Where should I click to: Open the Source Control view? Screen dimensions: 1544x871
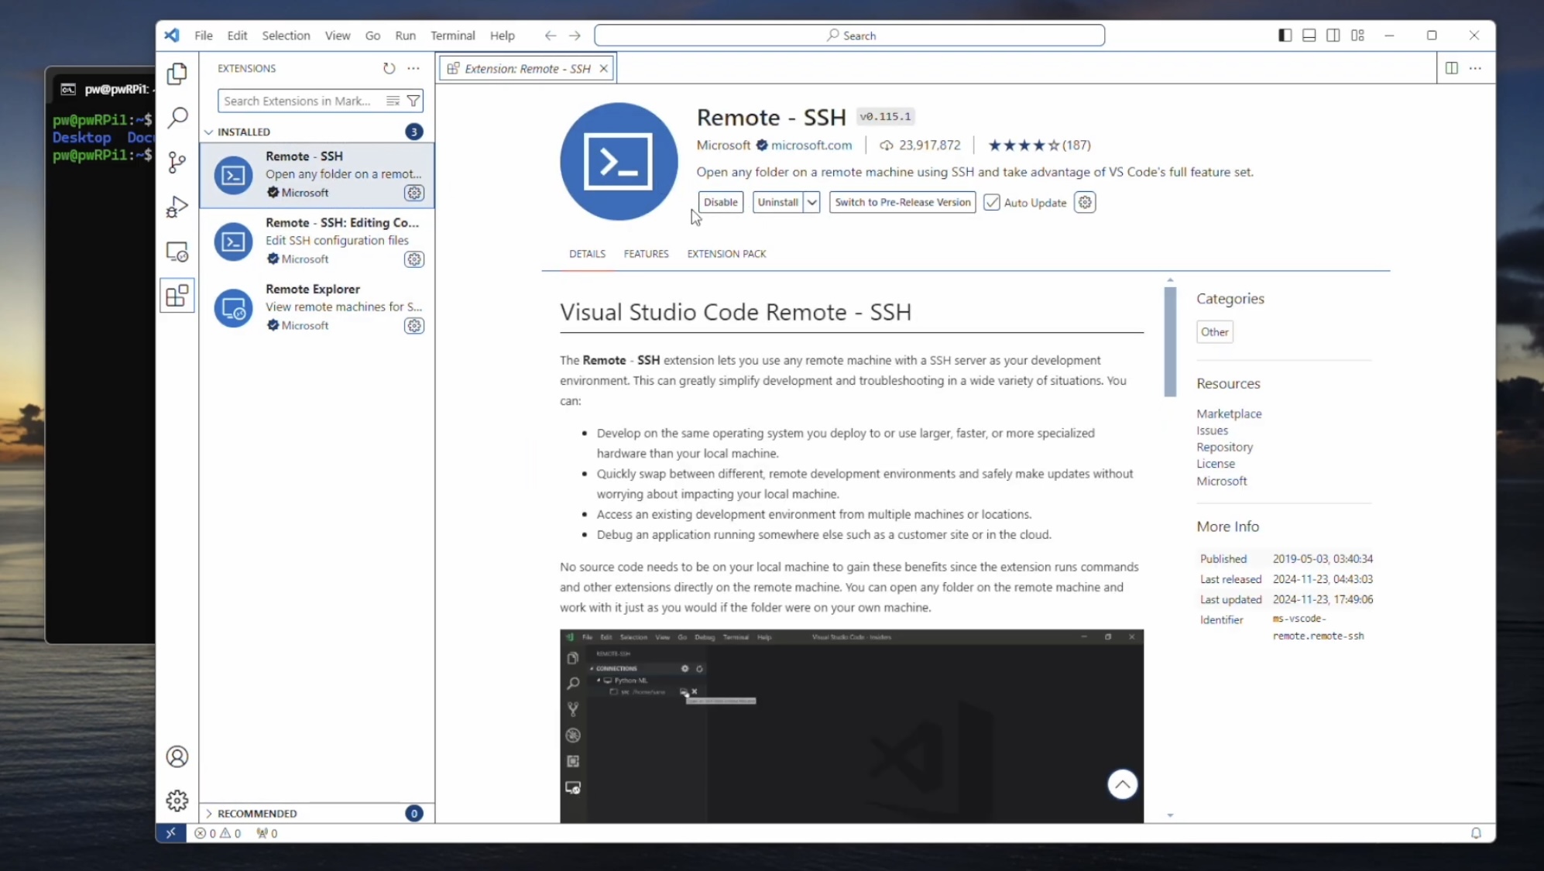click(177, 162)
